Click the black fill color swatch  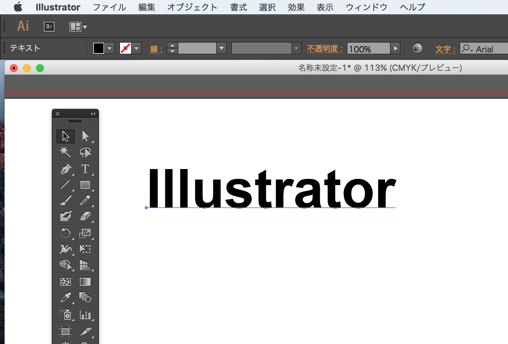pos(99,48)
